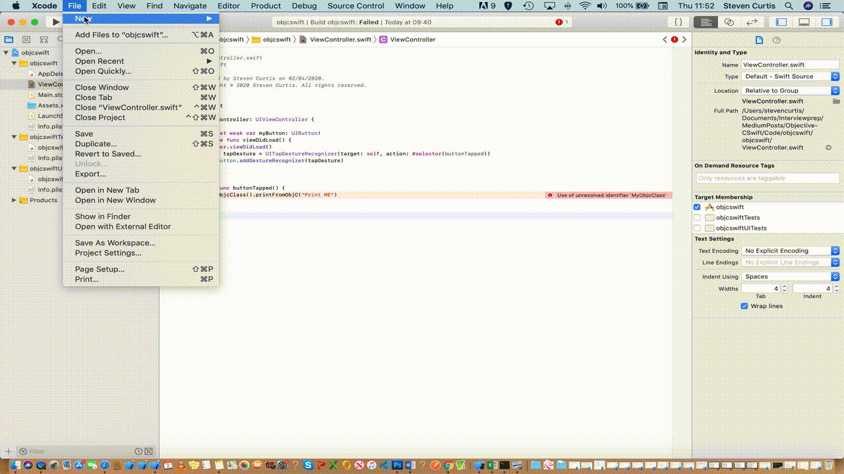Select Project Settings...

click(x=140, y=253)
